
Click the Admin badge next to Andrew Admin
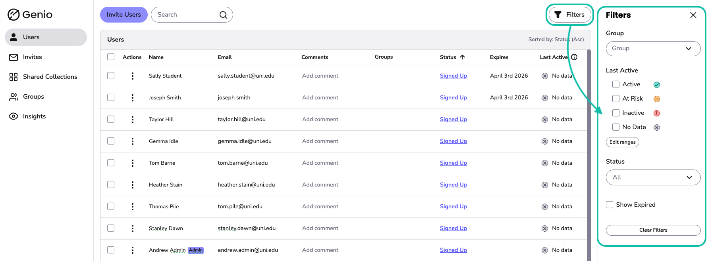[196, 250]
